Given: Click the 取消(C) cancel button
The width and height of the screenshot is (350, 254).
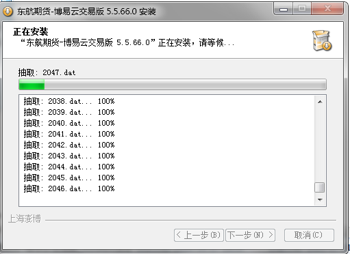Looking at the screenshot, I should tap(309, 235).
